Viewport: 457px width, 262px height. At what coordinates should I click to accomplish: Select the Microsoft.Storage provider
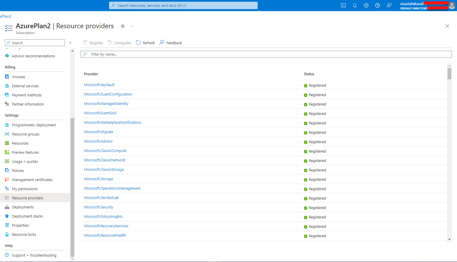click(99, 179)
